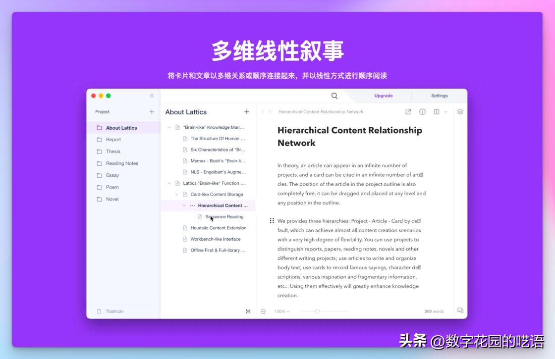This screenshot has width=555, height=359.
Task: Open the 100% zoom dropdown
Action: pos(282,311)
